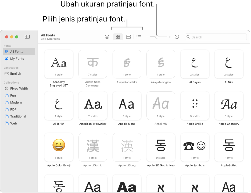
Task: Open the PDF collection
Action: pyautogui.click(x=19, y=109)
